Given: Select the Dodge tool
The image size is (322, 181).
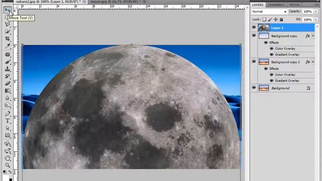Looking at the screenshot, I should point(8,105).
